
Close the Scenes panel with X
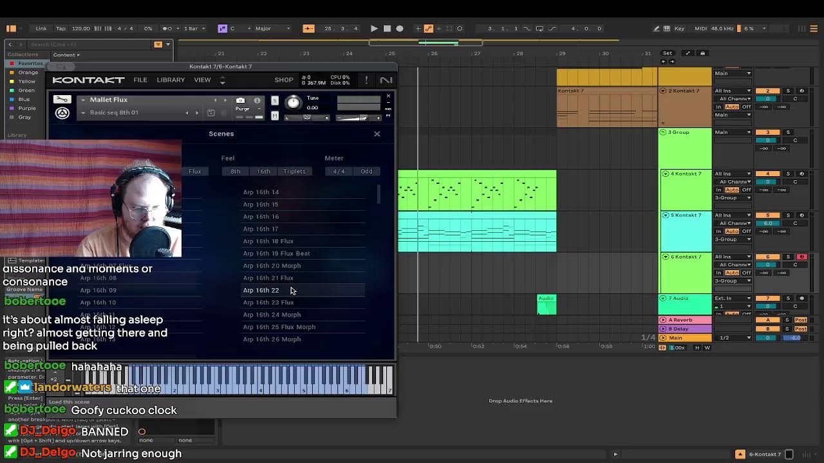pyautogui.click(x=377, y=134)
